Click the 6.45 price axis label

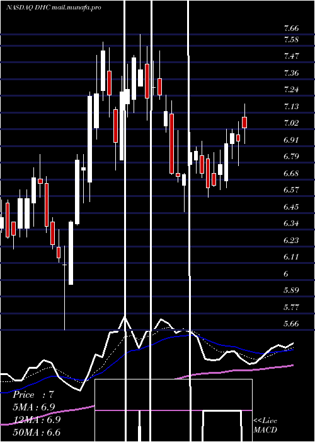[291, 207]
